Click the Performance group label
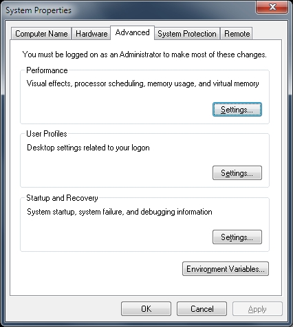This screenshot has height=327, width=293. 47,70
